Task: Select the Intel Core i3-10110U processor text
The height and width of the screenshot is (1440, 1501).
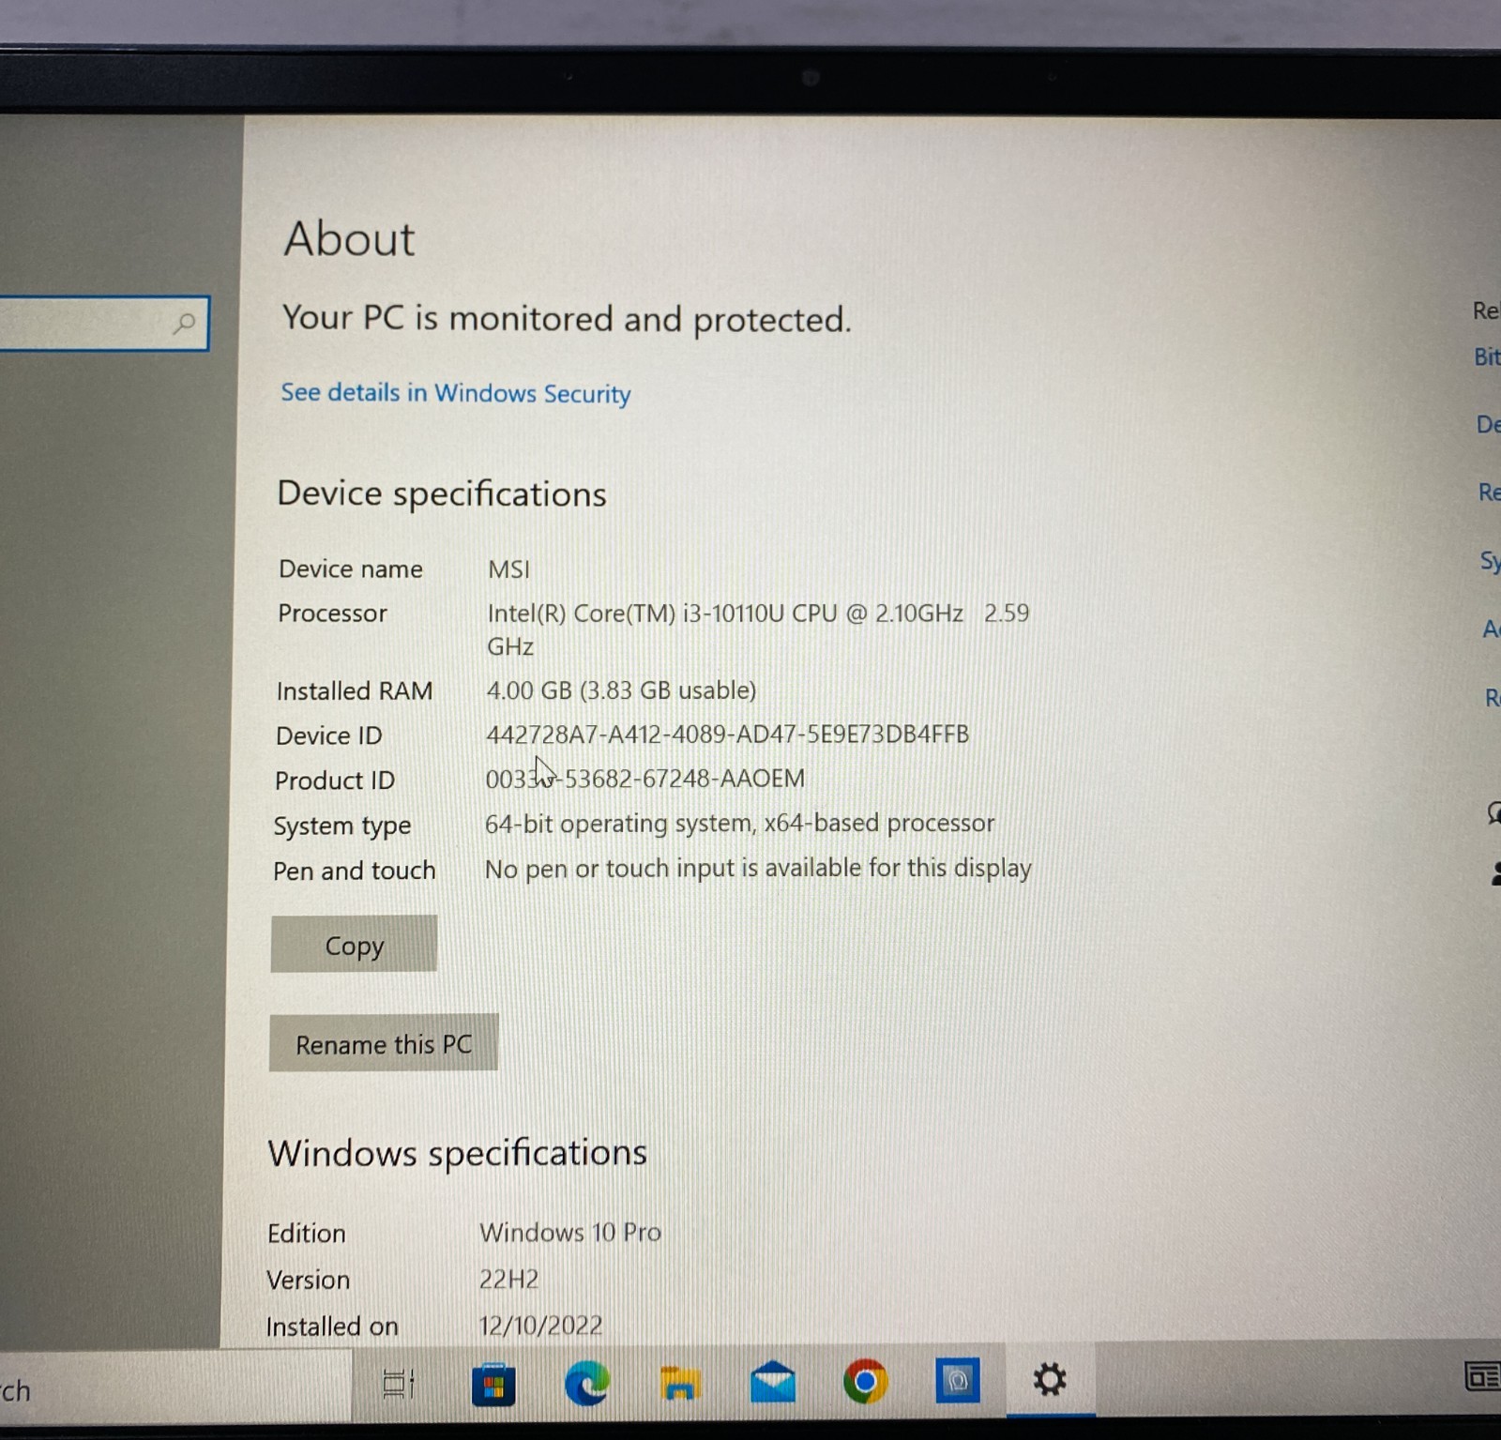Action: [x=757, y=629]
